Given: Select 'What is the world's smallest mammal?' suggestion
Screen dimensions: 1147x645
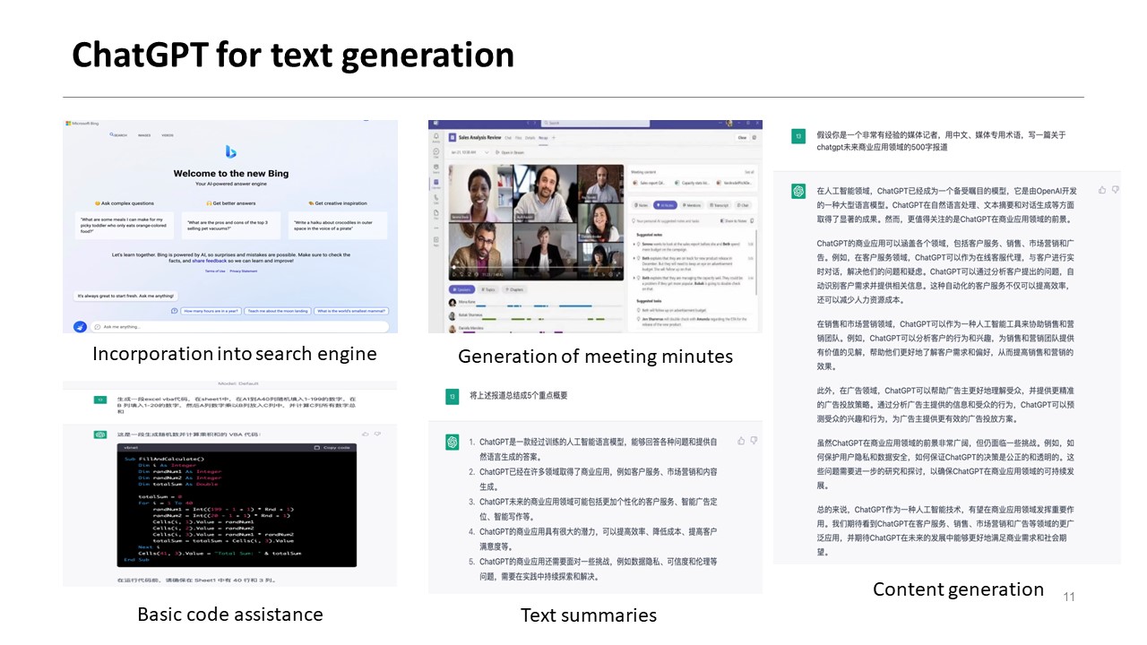Looking at the screenshot, I should click(x=351, y=311).
